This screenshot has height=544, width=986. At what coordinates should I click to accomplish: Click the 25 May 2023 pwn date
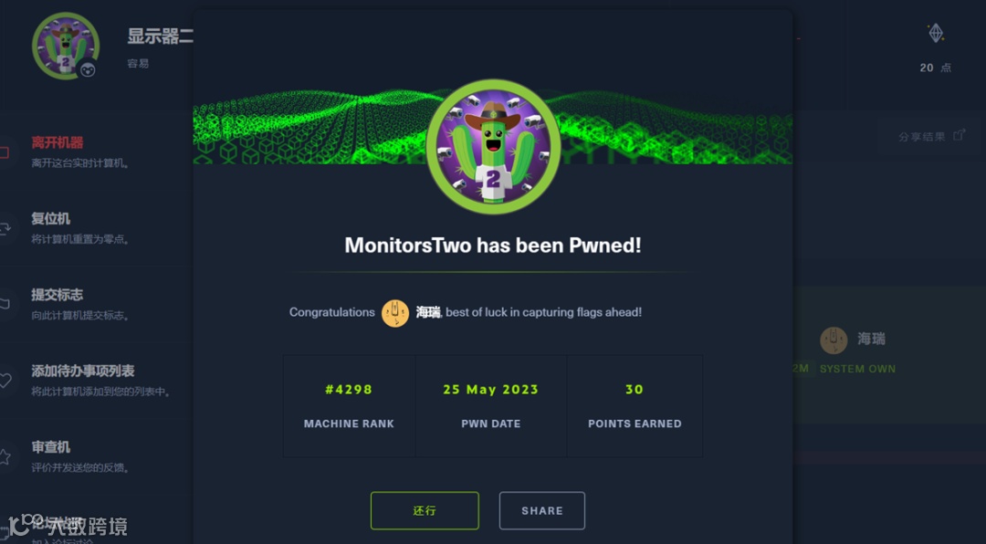click(490, 390)
